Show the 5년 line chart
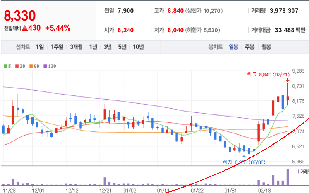 click(x=122, y=47)
